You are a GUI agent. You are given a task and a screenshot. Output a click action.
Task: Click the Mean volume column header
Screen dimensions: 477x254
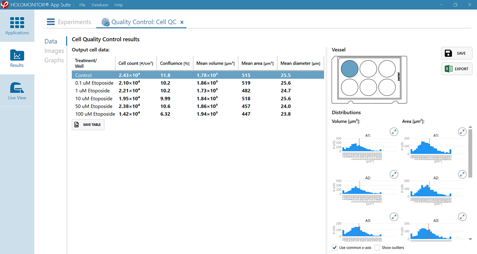point(215,63)
